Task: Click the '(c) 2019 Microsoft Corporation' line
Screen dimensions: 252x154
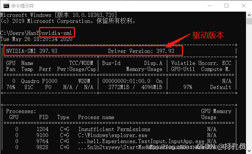Action: [x=68, y=21]
